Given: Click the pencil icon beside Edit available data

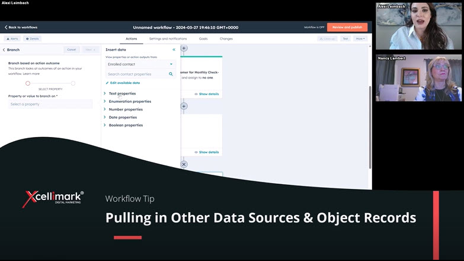Looking at the screenshot, I should 107,83.
